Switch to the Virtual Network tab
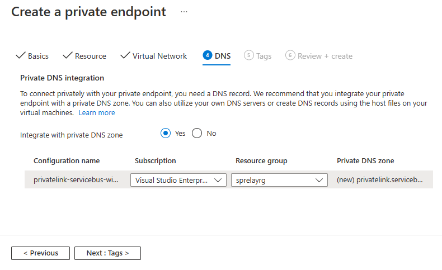 159,56
